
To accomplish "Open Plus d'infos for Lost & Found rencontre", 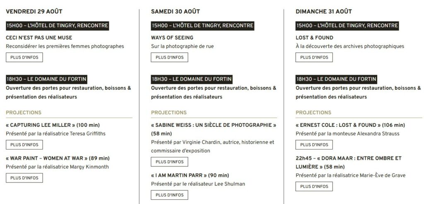I will (x=314, y=57).
